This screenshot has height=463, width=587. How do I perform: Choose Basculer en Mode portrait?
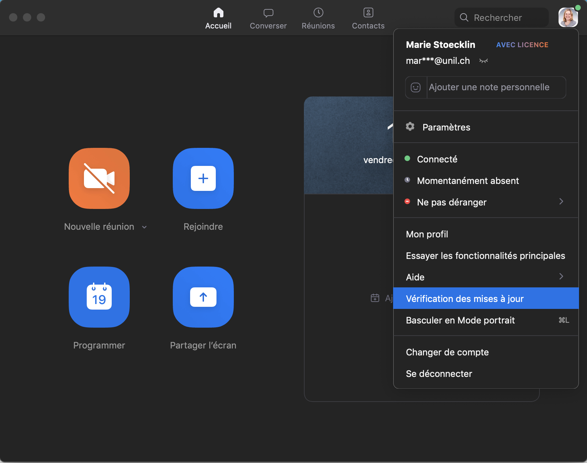click(x=460, y=320)
